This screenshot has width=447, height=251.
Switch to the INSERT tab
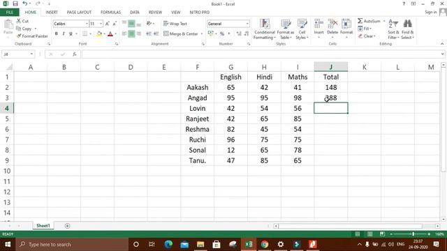point(52,13)
